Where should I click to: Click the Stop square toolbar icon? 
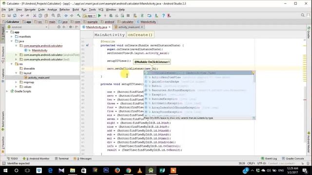coord(128,16)
